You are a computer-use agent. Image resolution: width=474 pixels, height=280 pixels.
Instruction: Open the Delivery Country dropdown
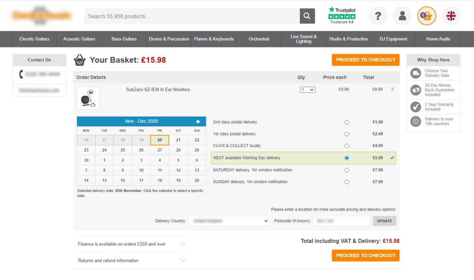[x=229, y=221]
